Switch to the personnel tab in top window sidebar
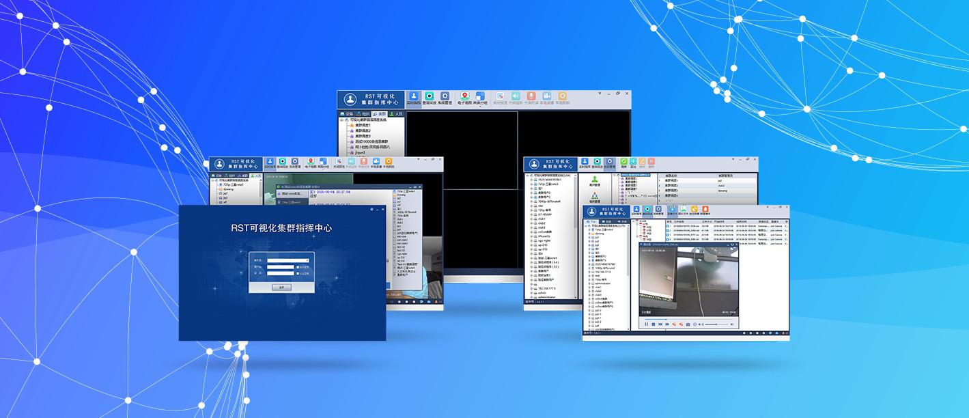The width and height of the screenshot is (969, 418). (x=395, y=113)
